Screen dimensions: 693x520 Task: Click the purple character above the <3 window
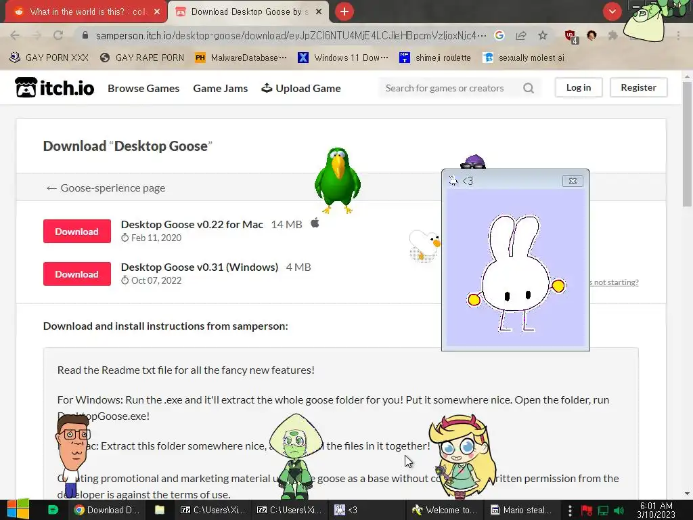point(473,162)
